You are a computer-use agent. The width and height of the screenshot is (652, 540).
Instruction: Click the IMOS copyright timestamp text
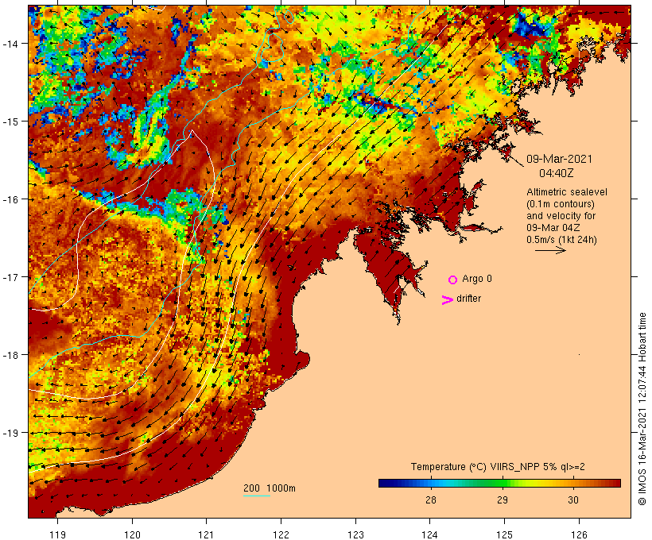[642, 409]
